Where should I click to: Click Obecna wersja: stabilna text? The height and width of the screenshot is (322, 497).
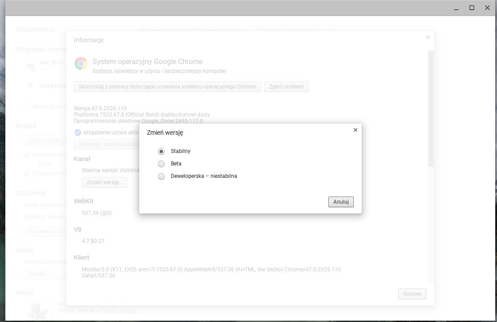(110, 170)
